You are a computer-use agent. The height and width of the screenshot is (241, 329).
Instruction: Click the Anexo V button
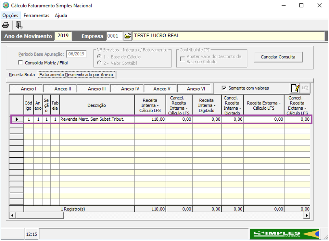point(160,89)
